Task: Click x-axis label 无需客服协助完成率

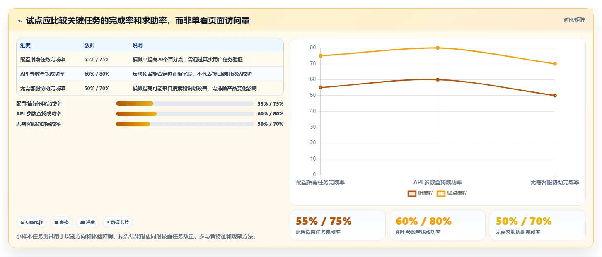Action: pos(555,182)
